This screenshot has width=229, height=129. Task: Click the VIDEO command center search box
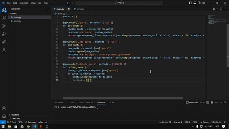pyautogui.click(x=119, y=3)
